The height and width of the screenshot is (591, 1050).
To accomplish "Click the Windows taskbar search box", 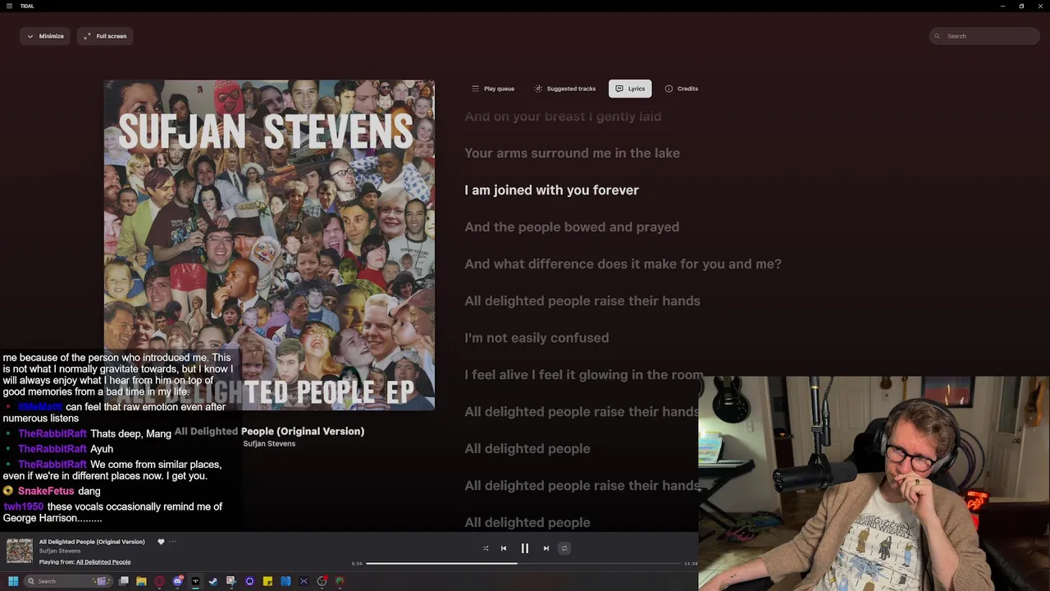I will [x=69, y=581].
